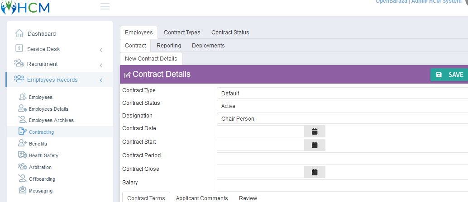Image resolution: width=468 pixels, height=202 pixels.
Task: Click the Service Desk info icon
Action: 19,48
